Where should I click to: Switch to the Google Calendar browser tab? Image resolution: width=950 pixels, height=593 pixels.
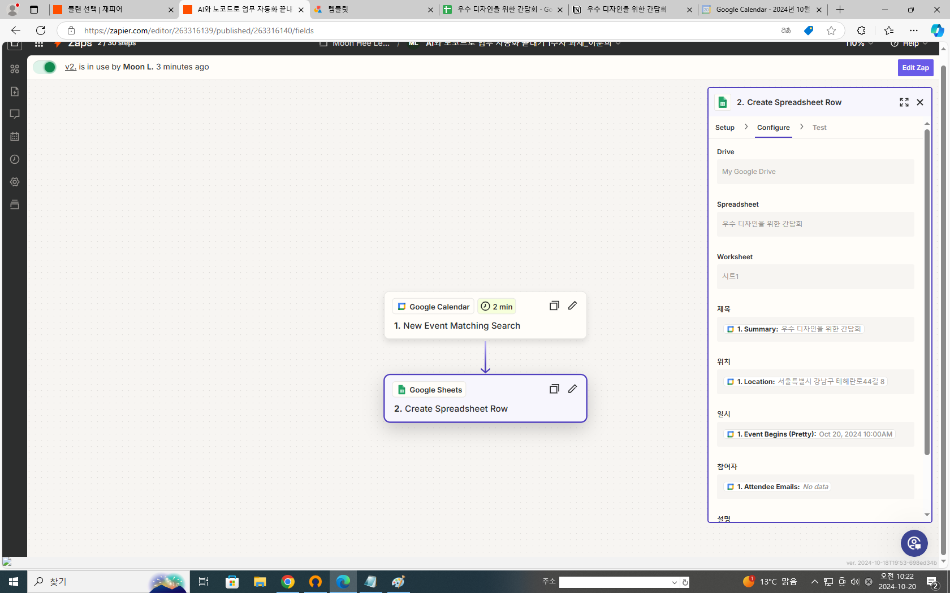pyautogui.click(x=763, y=10)
